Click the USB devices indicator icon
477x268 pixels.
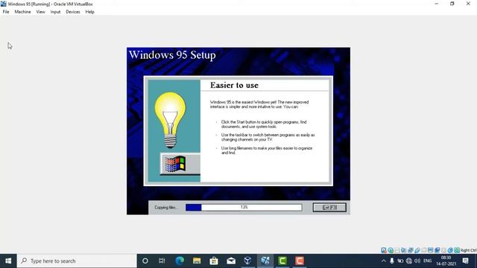click(417, 250)
